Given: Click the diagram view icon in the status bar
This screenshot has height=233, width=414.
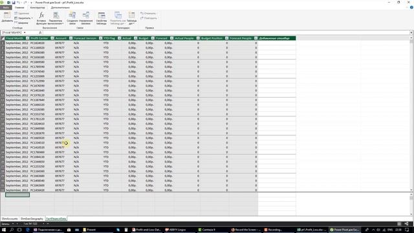Looking at the screenshot, I should pos(406,224).
